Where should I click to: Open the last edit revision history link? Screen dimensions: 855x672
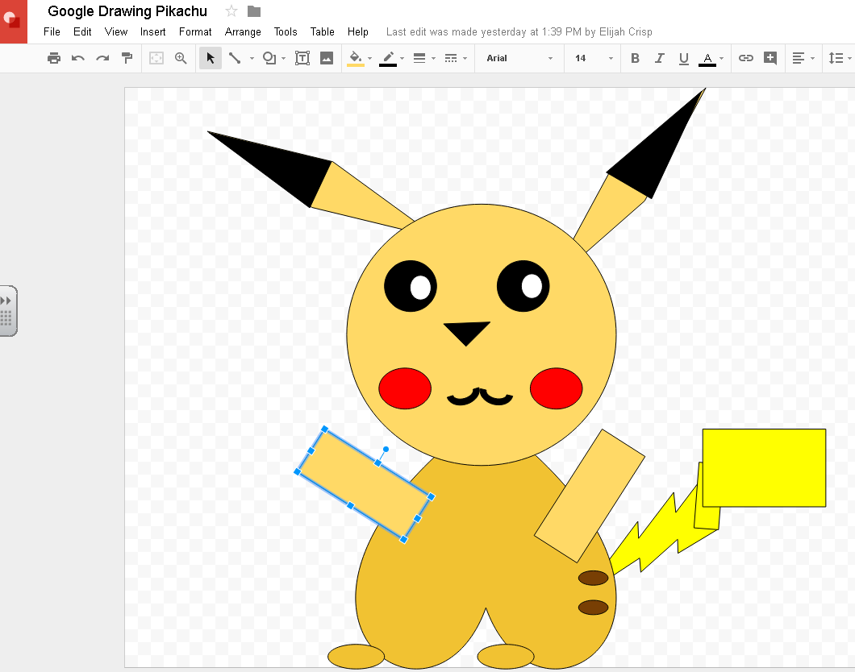(519, 32)
